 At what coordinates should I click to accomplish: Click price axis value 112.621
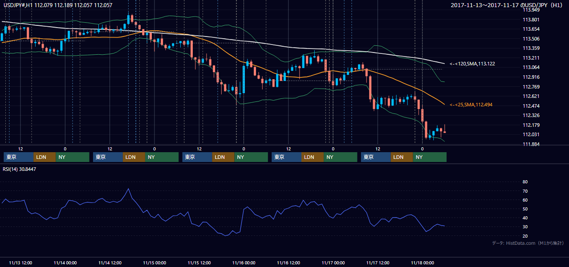coord(531,96)
